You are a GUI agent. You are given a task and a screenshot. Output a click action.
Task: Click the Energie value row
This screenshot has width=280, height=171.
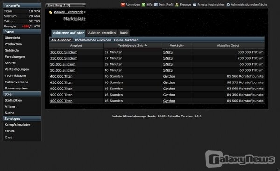coord(21,27)
